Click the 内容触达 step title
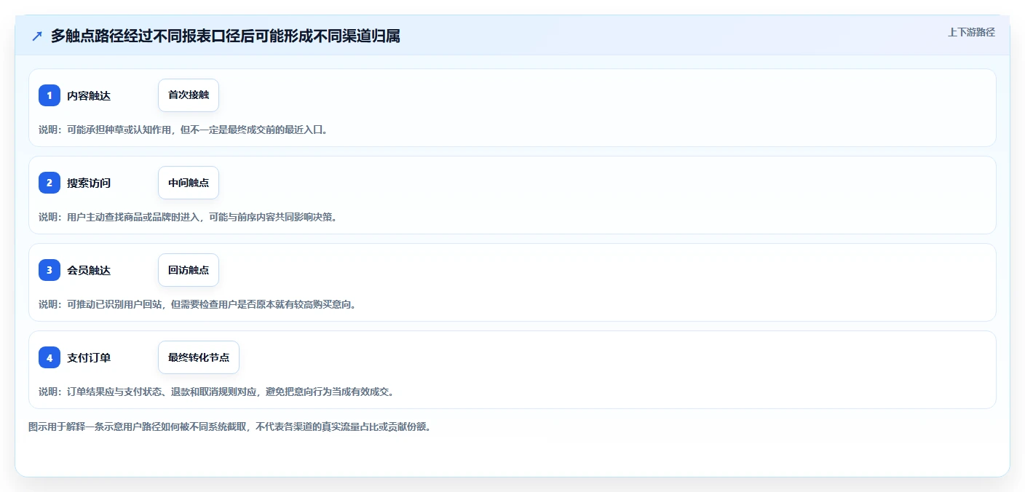This screenshot has height=492, width=1025. 89,95
